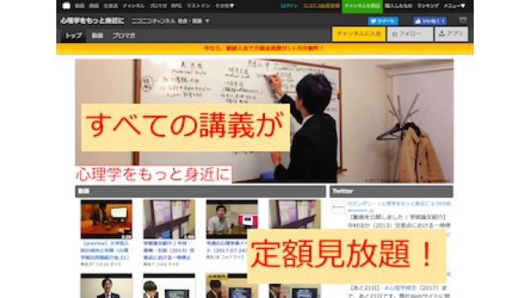Click the small icon right of Facebook button

tap(463, 20)
